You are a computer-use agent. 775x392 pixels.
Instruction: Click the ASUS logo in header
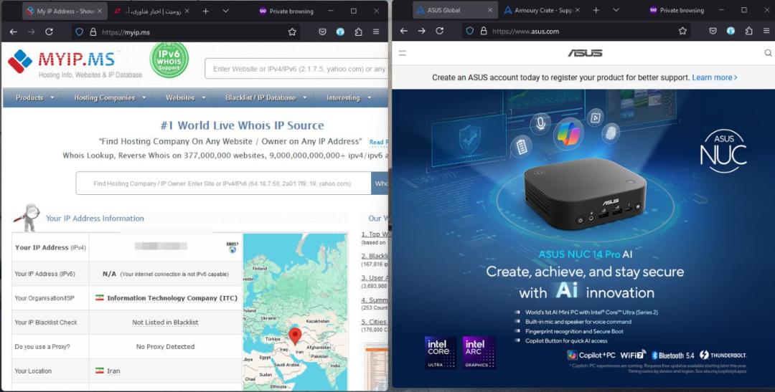pyautogui.click(x=586, y=53)
